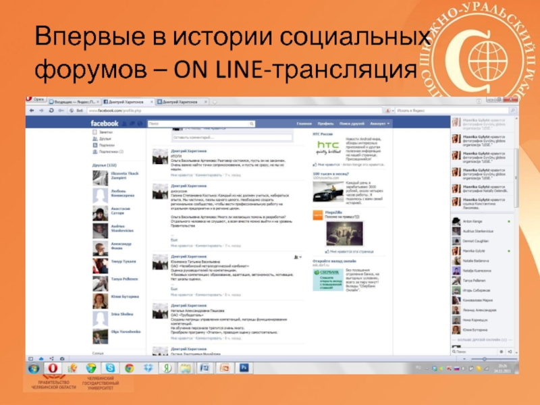Viewport: 540px width, 405px height.
Task: Click the Facebook Поиск search box
Action: pos(198,124)
